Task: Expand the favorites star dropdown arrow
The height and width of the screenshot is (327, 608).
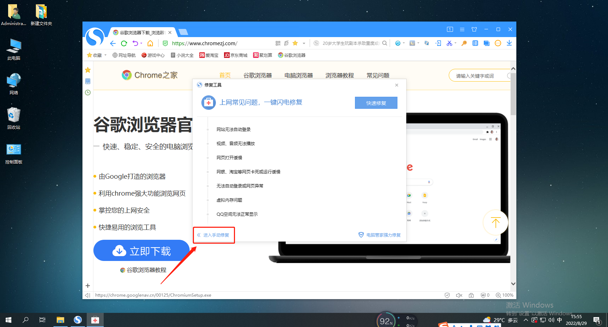Action: point(304,43)
